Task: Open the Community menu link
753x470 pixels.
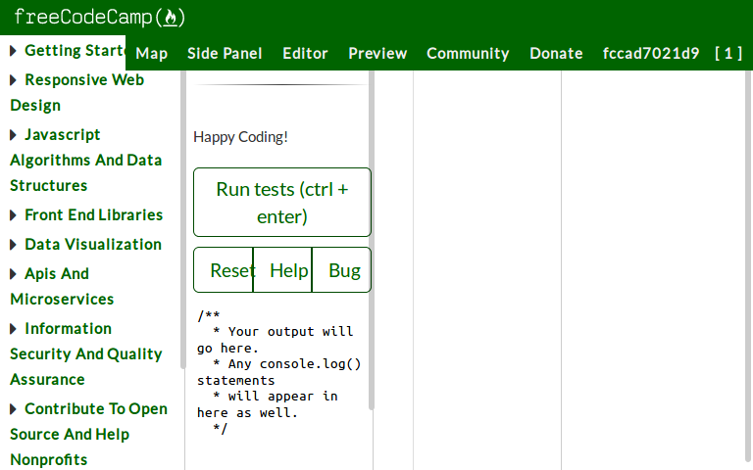Action: (x=469, y=53)
